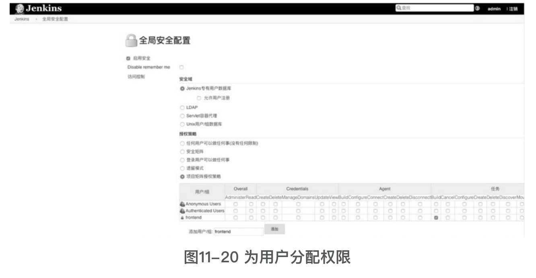The image size is (536, 278).
Task: Open the admin user link
Action: point(494,9)
